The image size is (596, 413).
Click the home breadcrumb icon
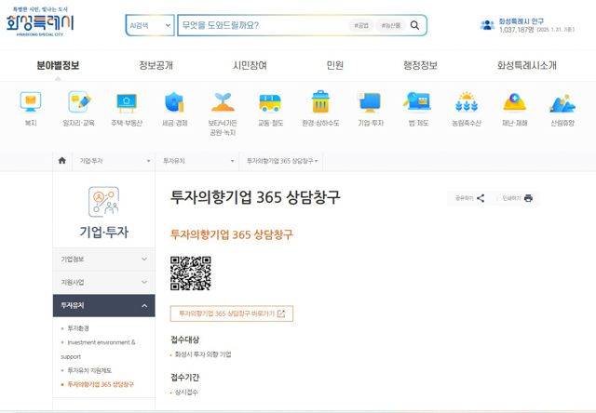62,161
